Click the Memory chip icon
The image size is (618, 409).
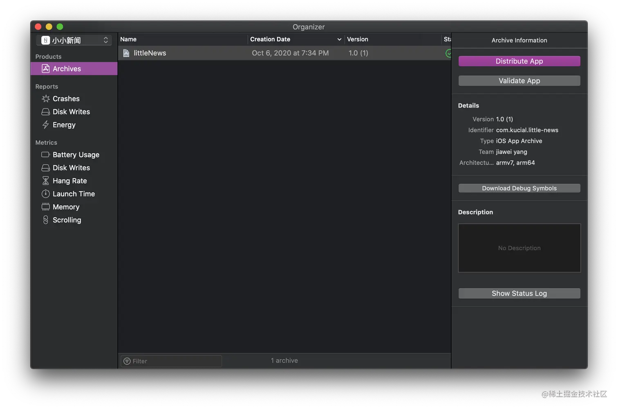[x=46, y=207]
